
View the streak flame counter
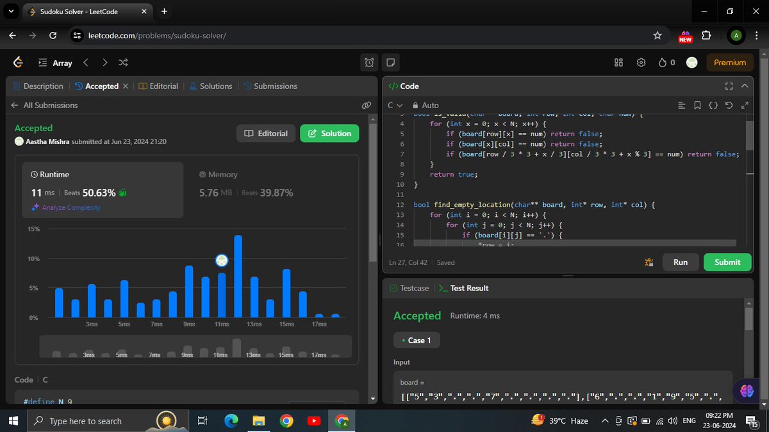[x=666, y=63]
